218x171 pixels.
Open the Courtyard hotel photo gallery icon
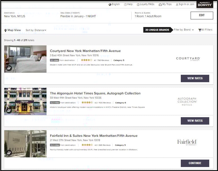pos(9,68)
